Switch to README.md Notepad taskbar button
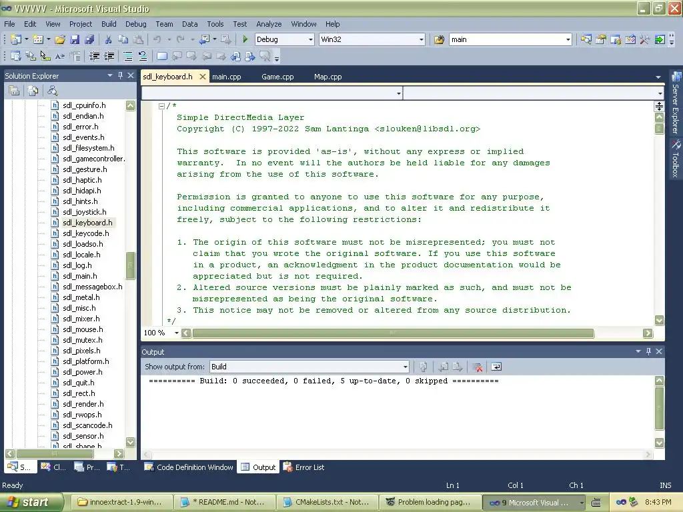The image size is (683, 512). click(224, 502)
